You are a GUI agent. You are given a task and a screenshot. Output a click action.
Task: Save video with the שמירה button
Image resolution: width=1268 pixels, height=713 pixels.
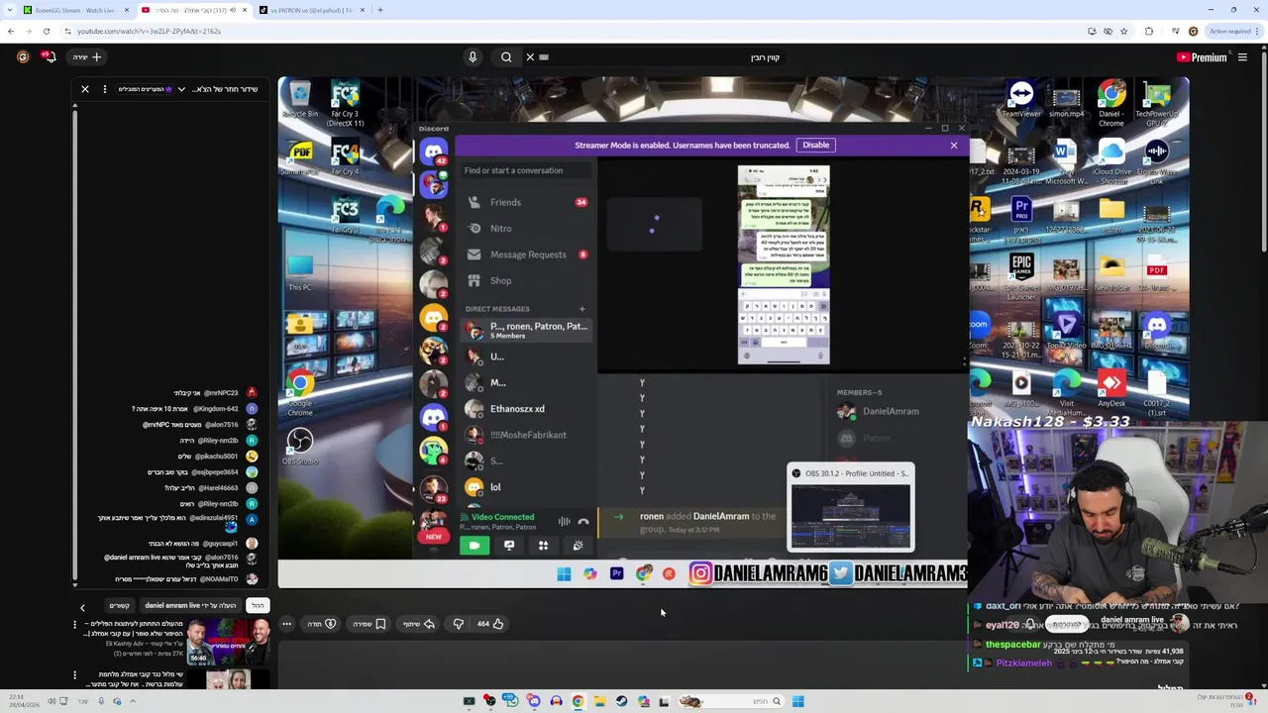[370, 624]
